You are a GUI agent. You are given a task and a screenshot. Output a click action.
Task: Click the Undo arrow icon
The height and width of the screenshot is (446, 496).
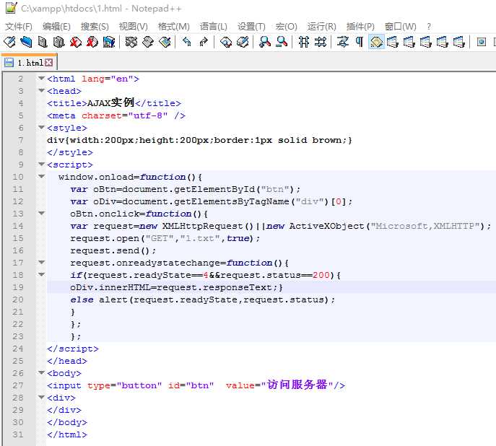coord(187,42)
